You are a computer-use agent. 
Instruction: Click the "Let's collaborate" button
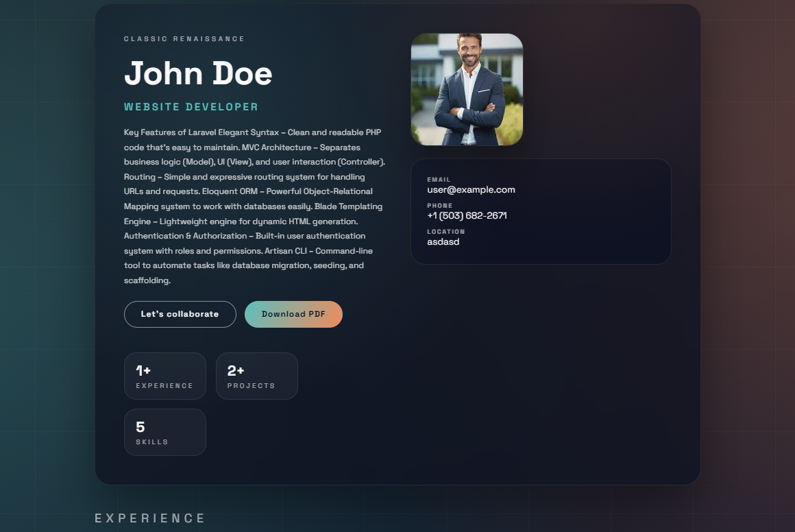click(180, 314)
